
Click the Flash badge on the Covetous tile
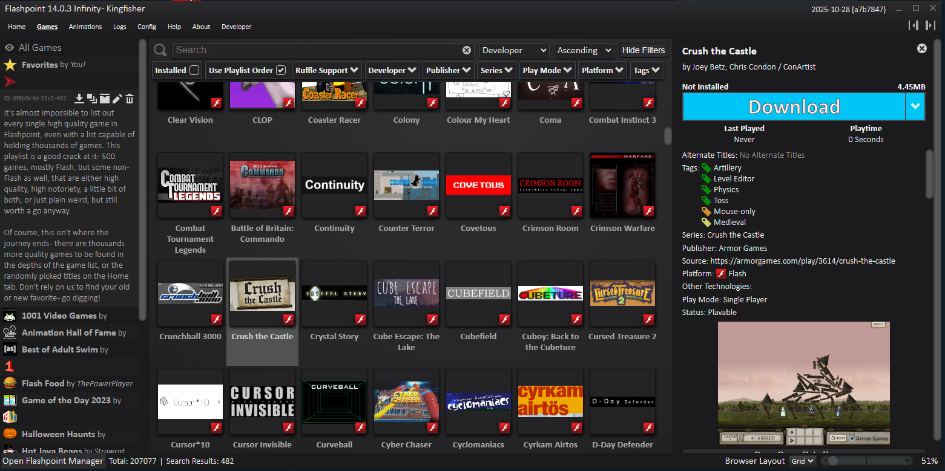505,211
